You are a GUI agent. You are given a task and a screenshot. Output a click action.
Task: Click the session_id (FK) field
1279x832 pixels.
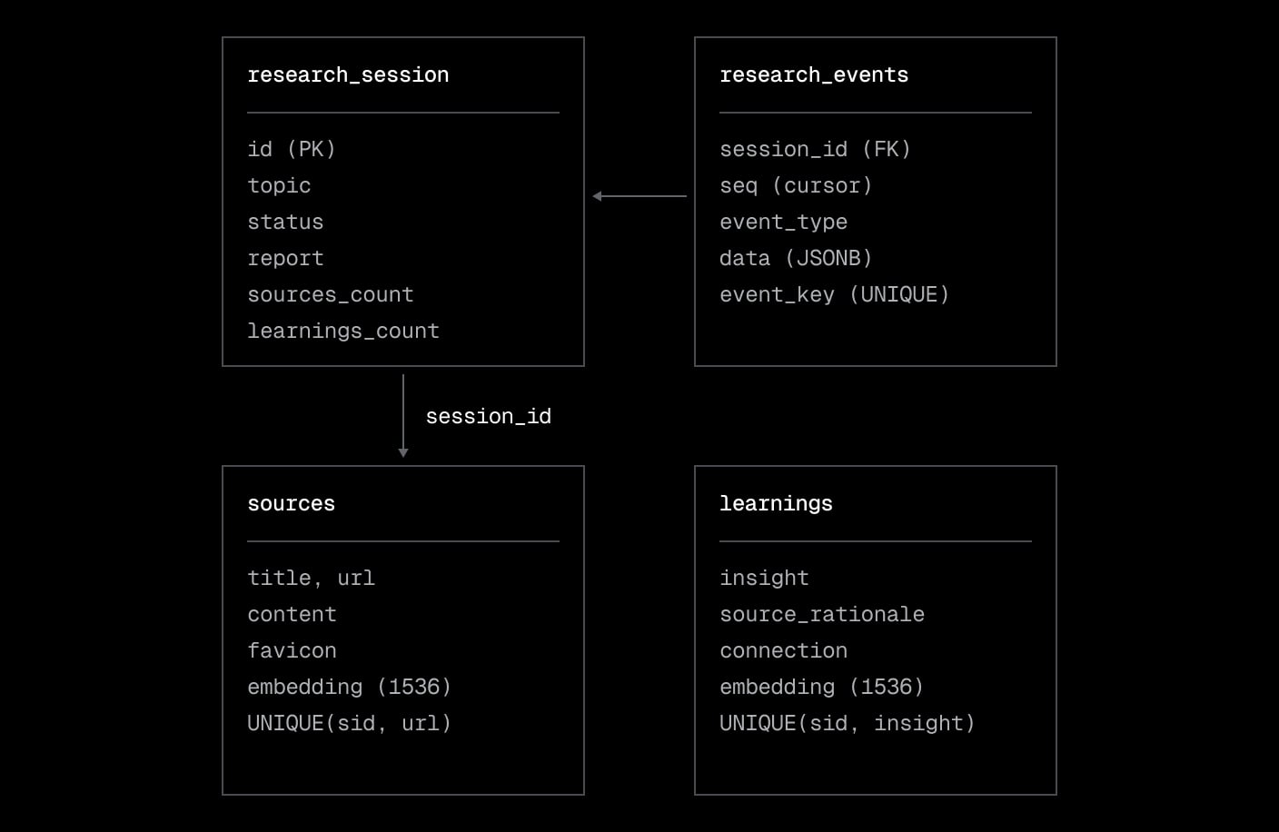pyautogui.click(x=815, y=150)
